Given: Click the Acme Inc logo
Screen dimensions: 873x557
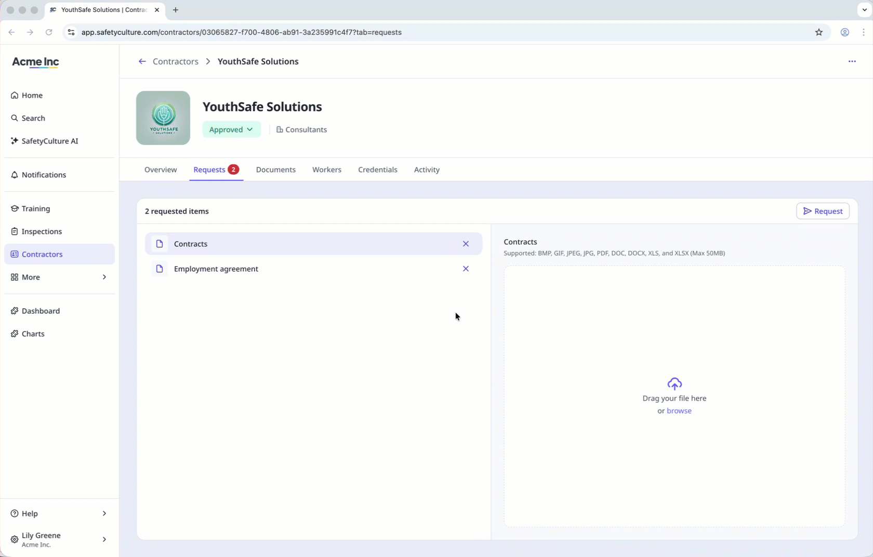Looking at the screenshot, I should tap(35, 62).
